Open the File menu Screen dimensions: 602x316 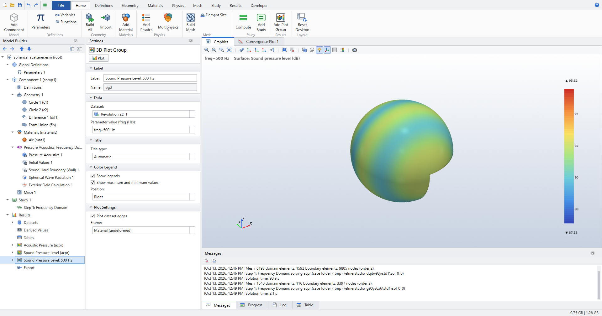[61, 5]
